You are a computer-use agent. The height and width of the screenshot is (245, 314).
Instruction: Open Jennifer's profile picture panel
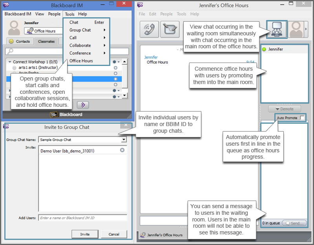296,29
